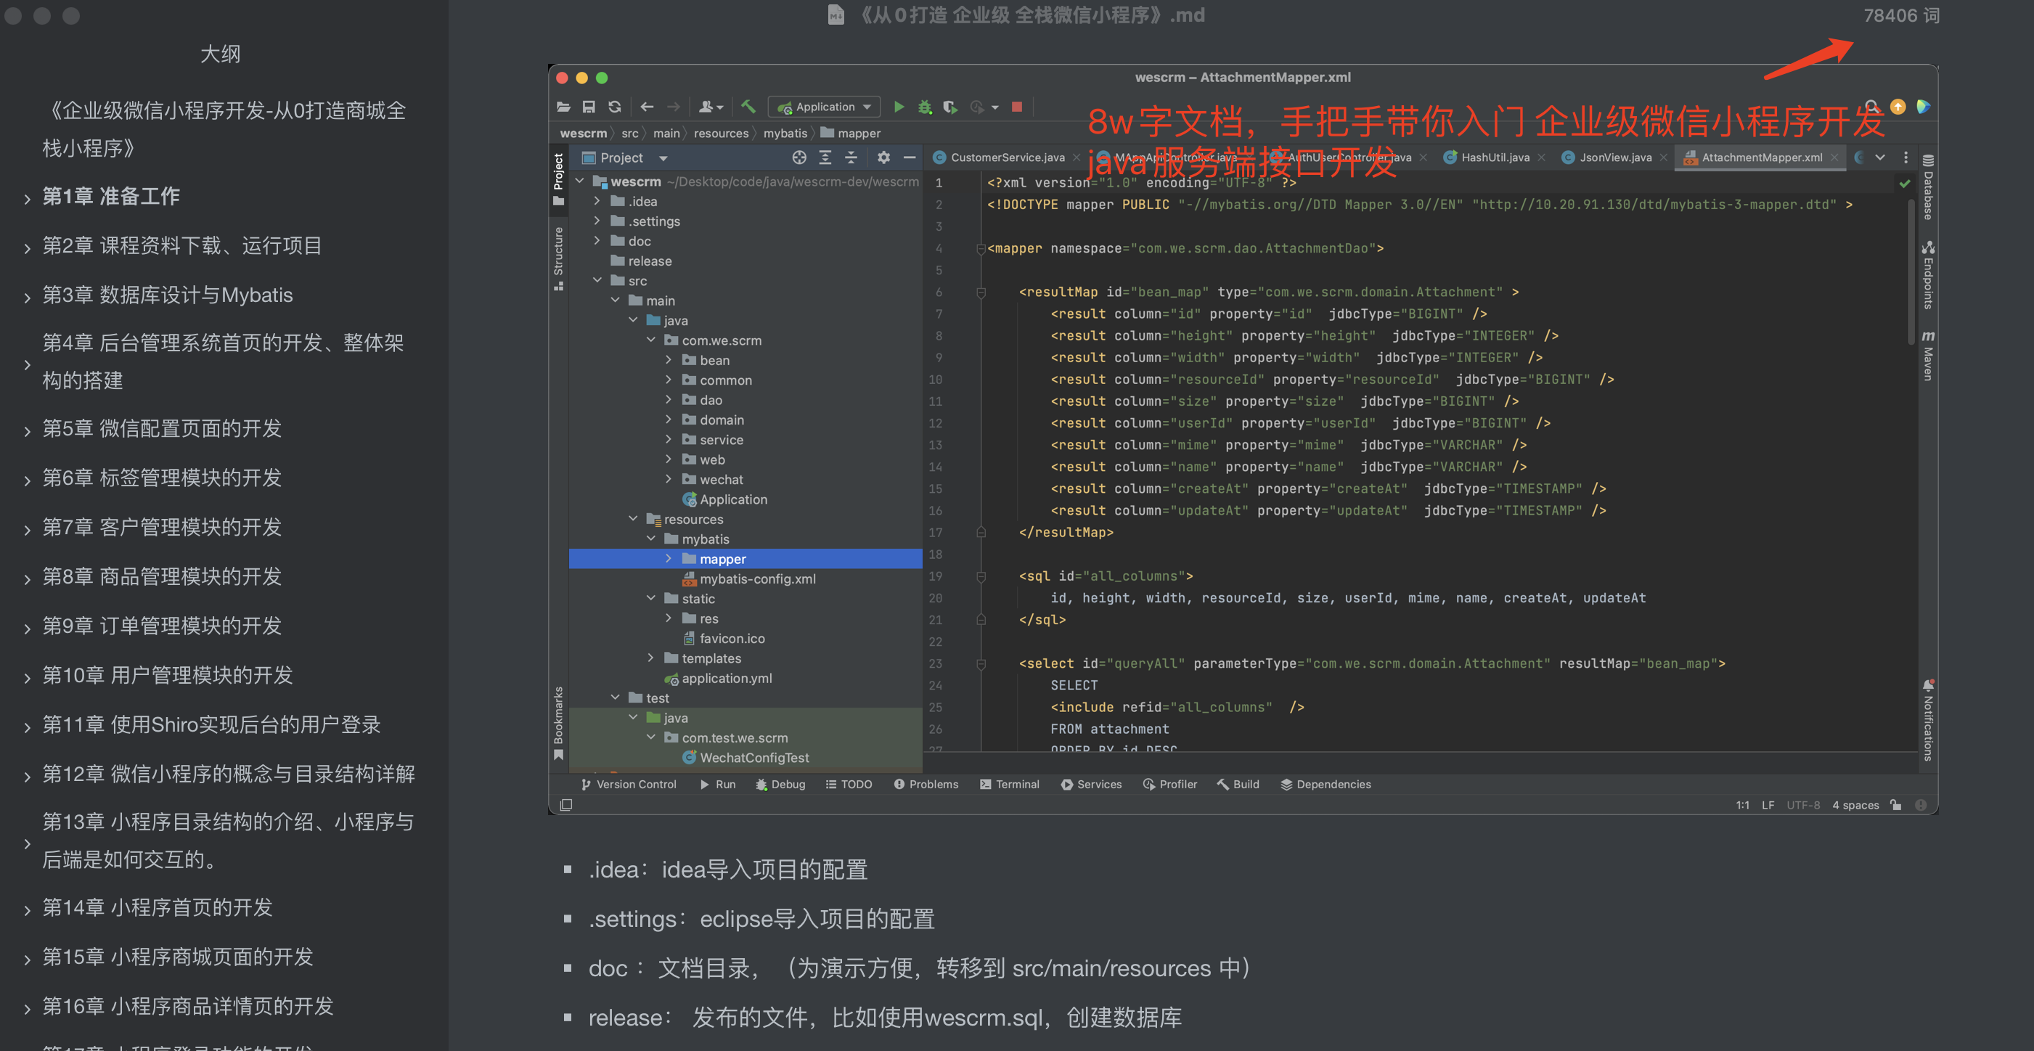Click the tool windows quick-access icon
Viewport: 2034px width, 1051px height.
point(565,805)
